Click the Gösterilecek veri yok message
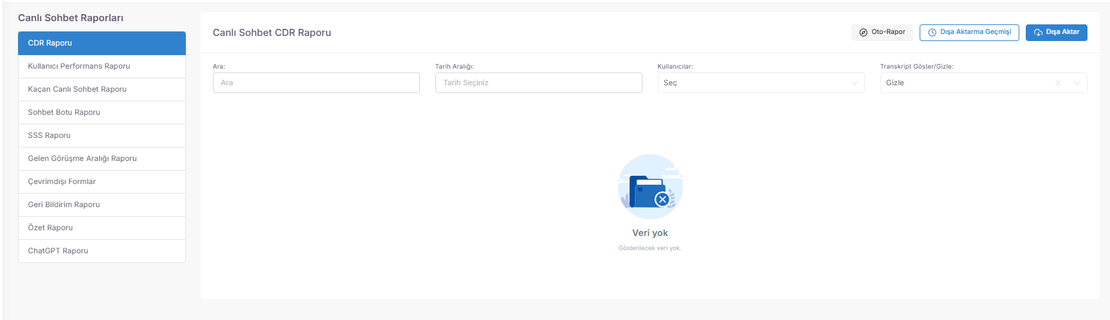The height and width of the screenshot is (320, 1110). [650, 248]
